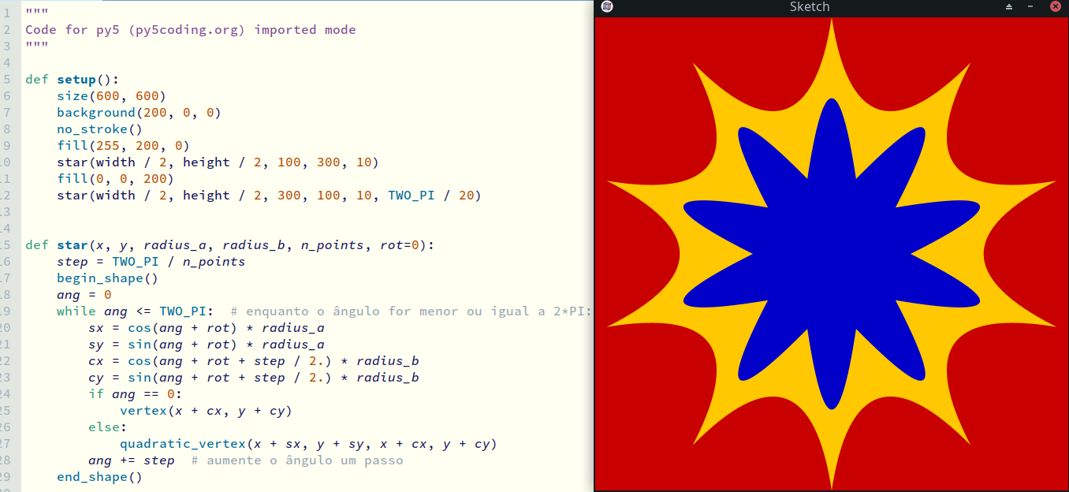
Task: Click on the begin_shape() call
Action: (x=107, y=278)
